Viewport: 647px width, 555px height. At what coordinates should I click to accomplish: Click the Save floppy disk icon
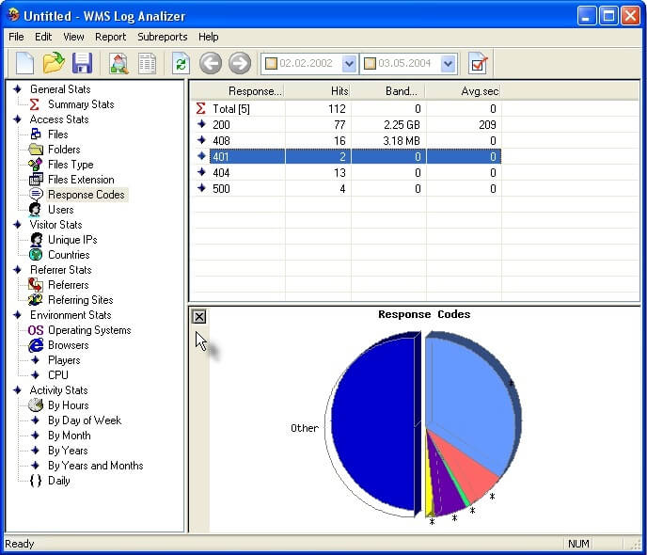tap(82, 63)
